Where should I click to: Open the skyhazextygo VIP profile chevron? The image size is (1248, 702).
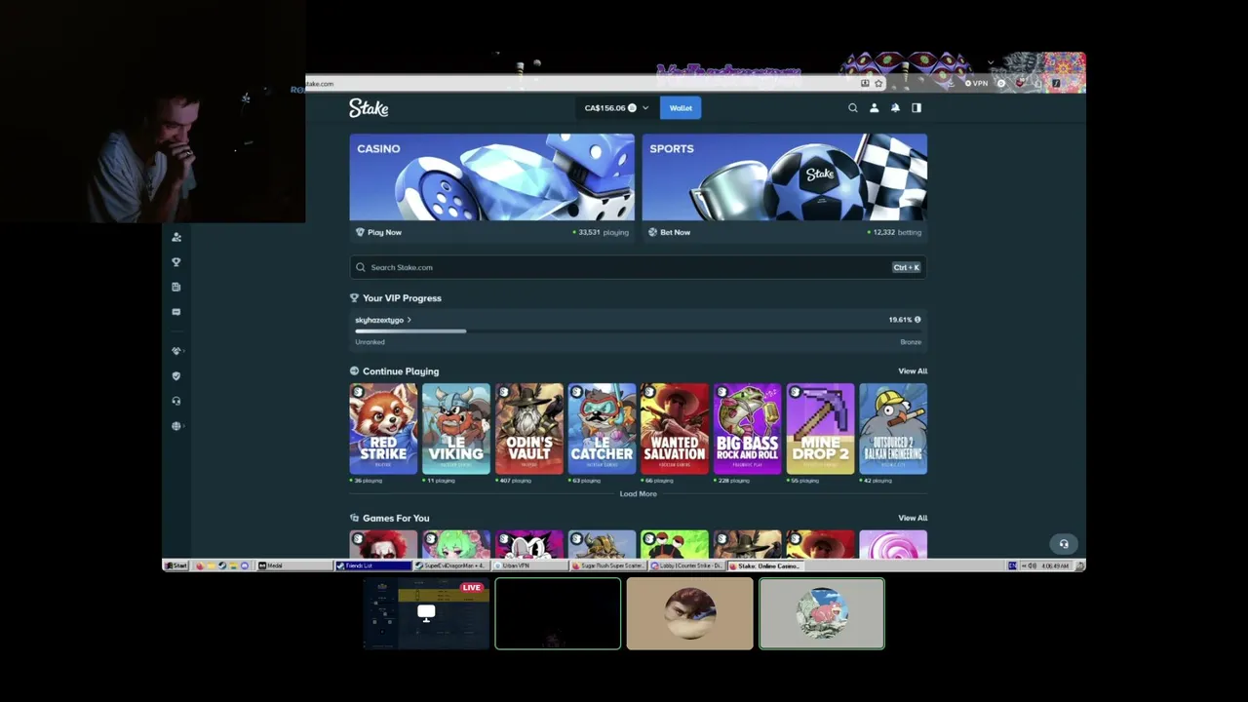(x=409, y=320)
